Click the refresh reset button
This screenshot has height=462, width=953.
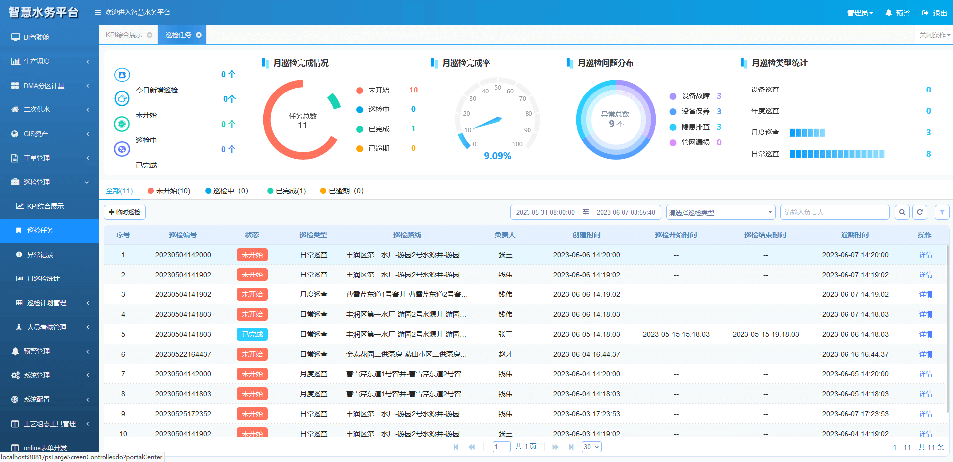pyautogui.click(x=920, y=212)
